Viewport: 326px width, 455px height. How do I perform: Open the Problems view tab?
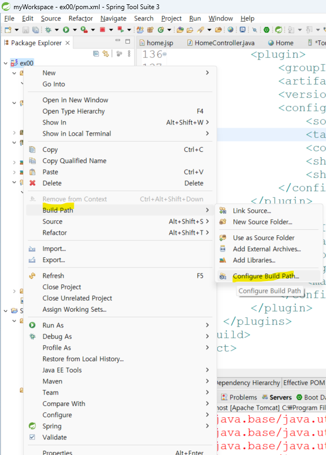[x=239, y=397]
